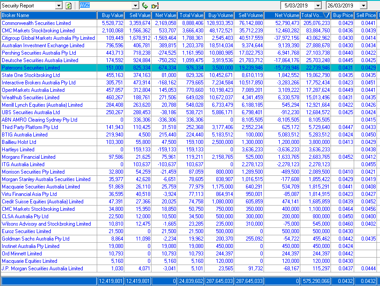Select Goldman Sachs Australia Pty Ltd

click(35, 239)
